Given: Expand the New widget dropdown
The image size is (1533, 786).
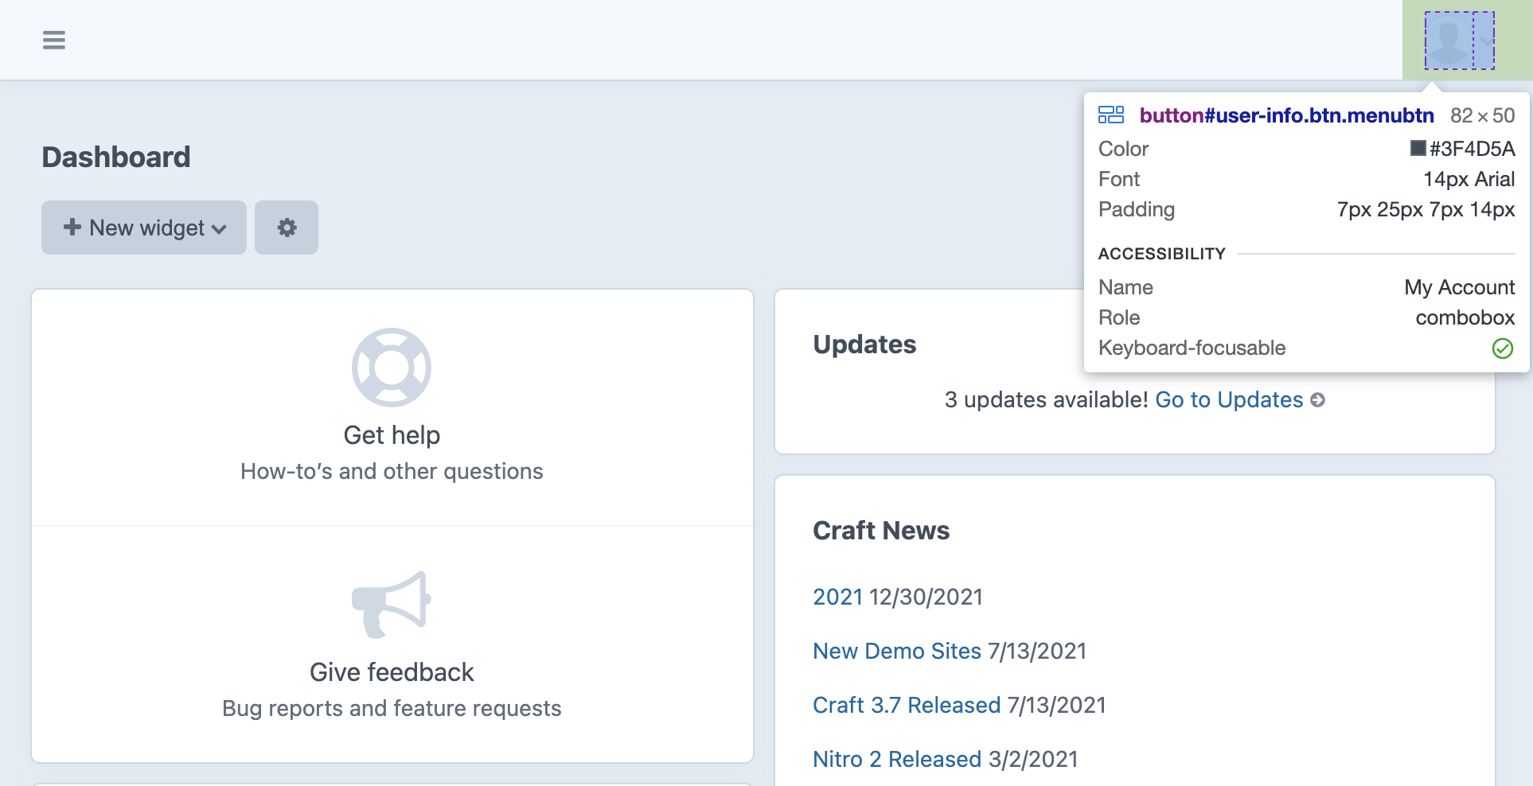Looking at the screenshot, I should point(144,228).
